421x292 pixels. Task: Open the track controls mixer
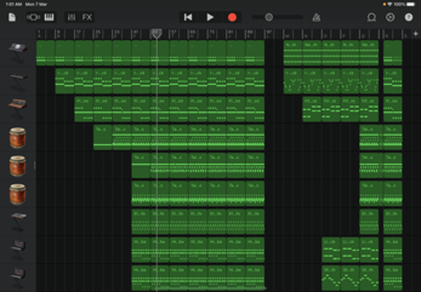71,17
